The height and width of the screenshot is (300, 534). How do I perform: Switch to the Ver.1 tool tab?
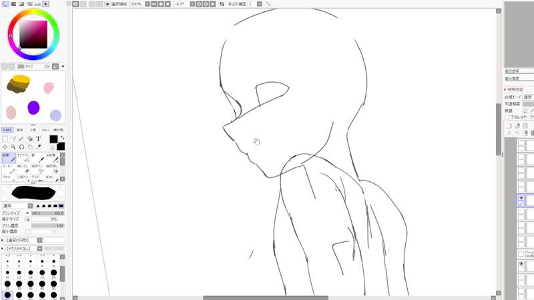pyautogui.click(x=46, y=130)
